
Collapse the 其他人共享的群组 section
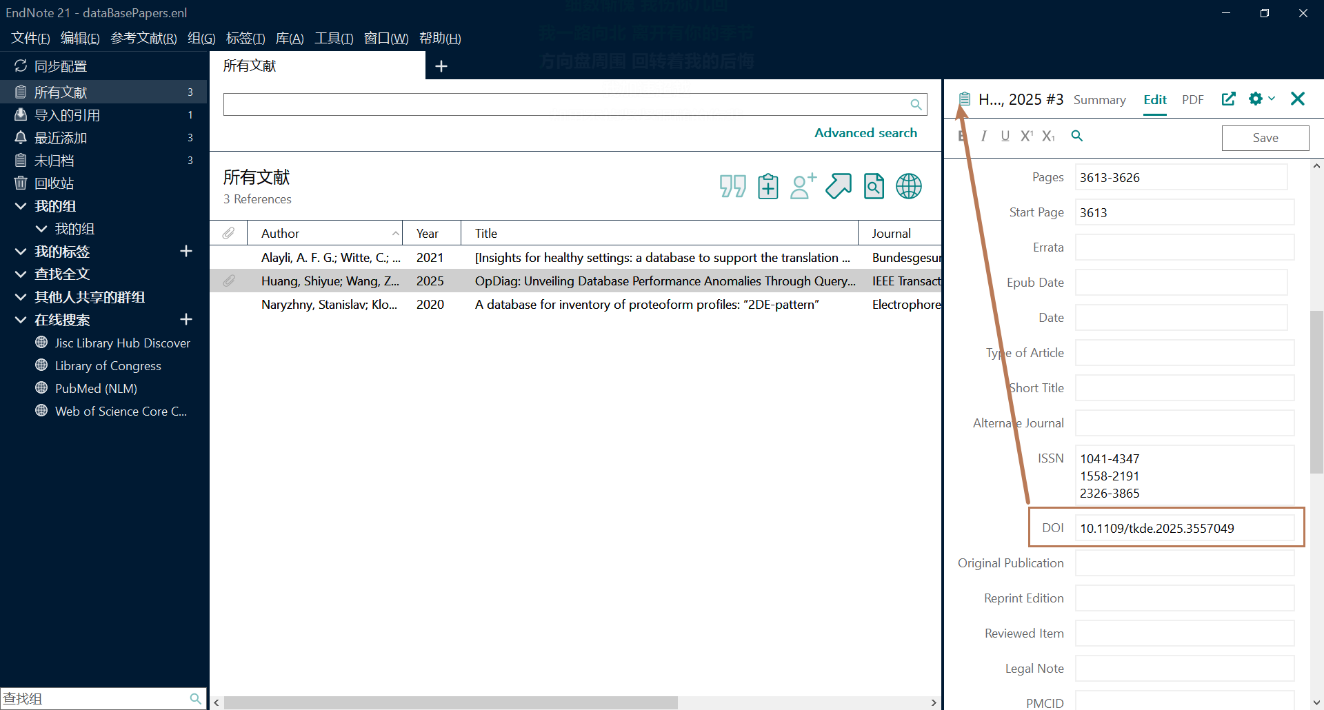(x=21, y=296)
